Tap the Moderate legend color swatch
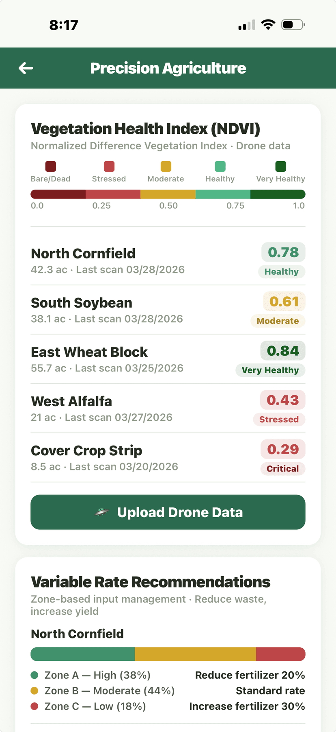 [x=166, y=166]
